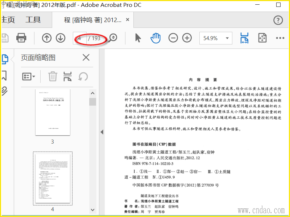Open the page thumbnails sidebar icon
290x217 pixels.
[x=5, y=59]
